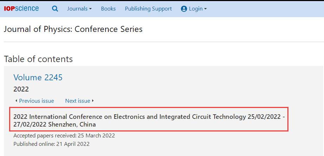The image size is (324, 156).
Task: Click the user account avatar icon
Action: pos(184,9)
